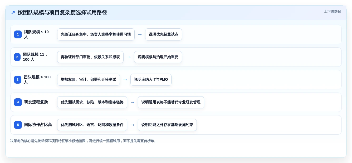
Task: Click the arrow before 说明通用表格不能替代专业研发管理
Action: tap(133, 102)
